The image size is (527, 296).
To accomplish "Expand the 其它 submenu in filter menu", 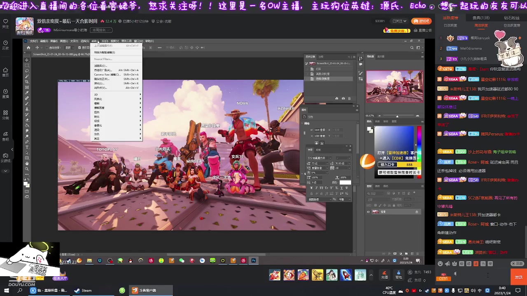I will 117,139.
